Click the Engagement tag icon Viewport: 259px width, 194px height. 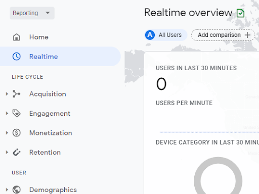coord(17,113)
